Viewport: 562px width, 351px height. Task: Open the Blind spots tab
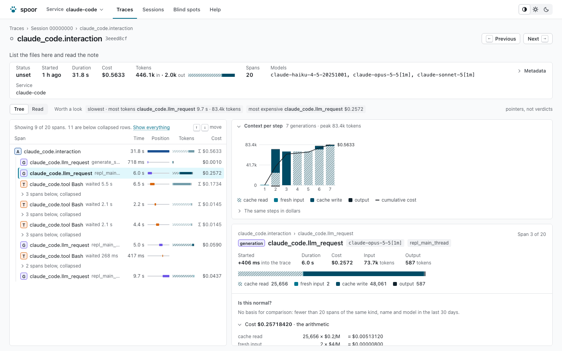point(187,9)
